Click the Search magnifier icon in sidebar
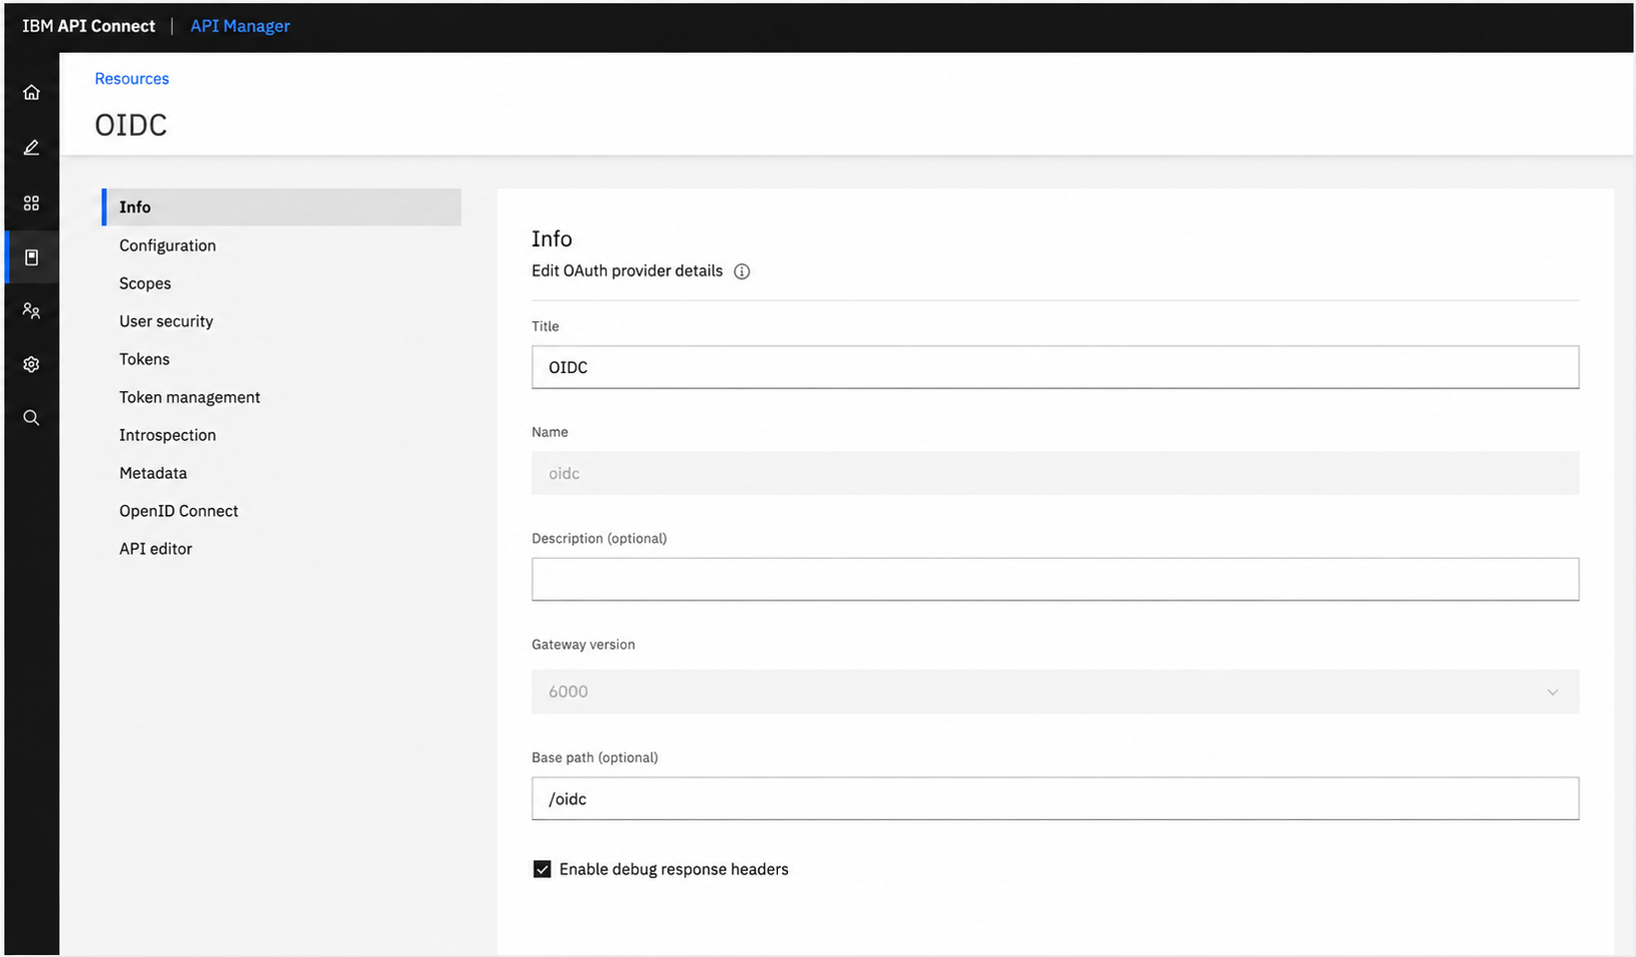This screenshot has width=1636, height=957. (x=31, y=418)
